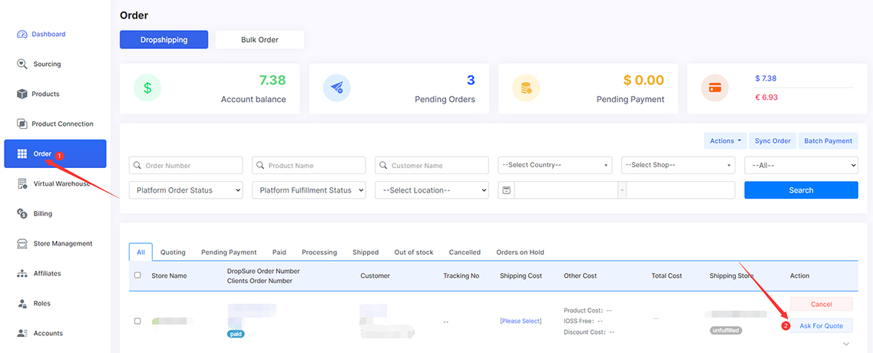Viewport: 873px width, 353px height.
Task: Click the green dollar Account balance icon
Action: (147, 88)
